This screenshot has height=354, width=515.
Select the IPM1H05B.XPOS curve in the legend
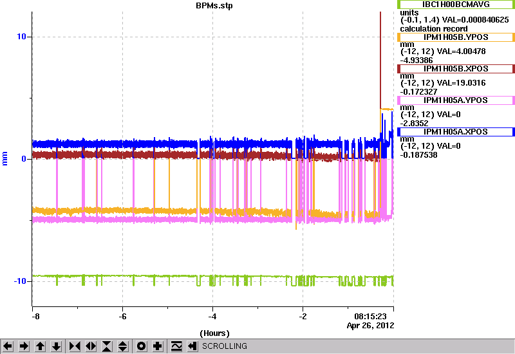(x=456, y=69)
